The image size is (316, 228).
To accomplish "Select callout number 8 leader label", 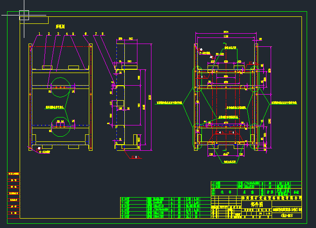I will pyautogui.click(x=102, y=34).
